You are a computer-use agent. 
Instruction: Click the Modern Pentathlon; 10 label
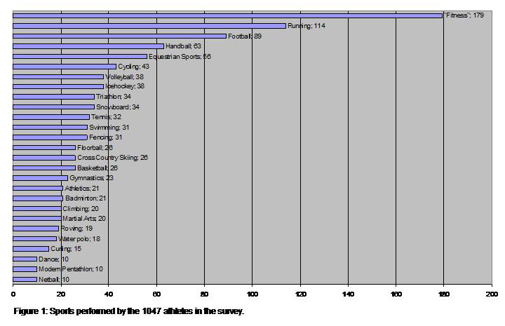(70, 269)
